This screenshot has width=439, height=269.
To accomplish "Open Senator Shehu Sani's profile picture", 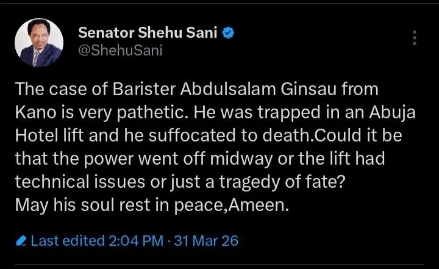I will (x=38, y=42).
